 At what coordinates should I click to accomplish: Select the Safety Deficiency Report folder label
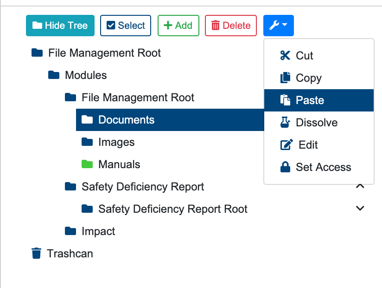(x=143, y=187)
